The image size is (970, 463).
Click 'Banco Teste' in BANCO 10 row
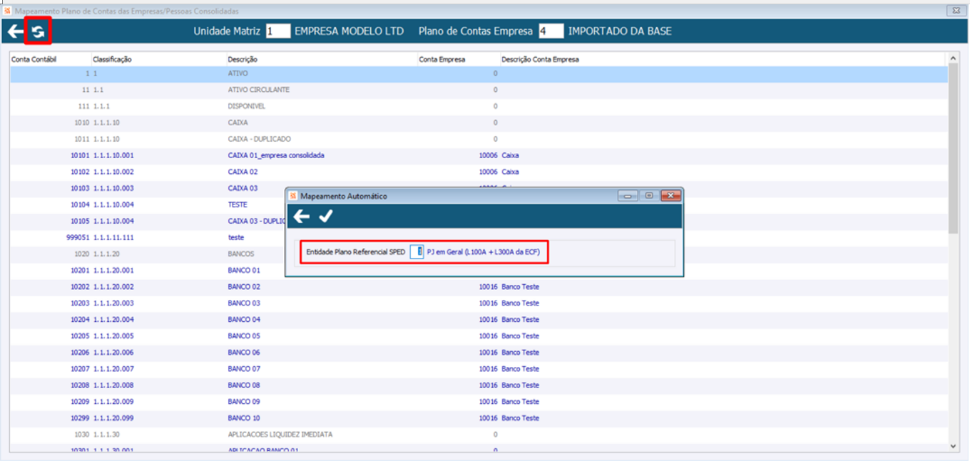(x=520, y=418)
